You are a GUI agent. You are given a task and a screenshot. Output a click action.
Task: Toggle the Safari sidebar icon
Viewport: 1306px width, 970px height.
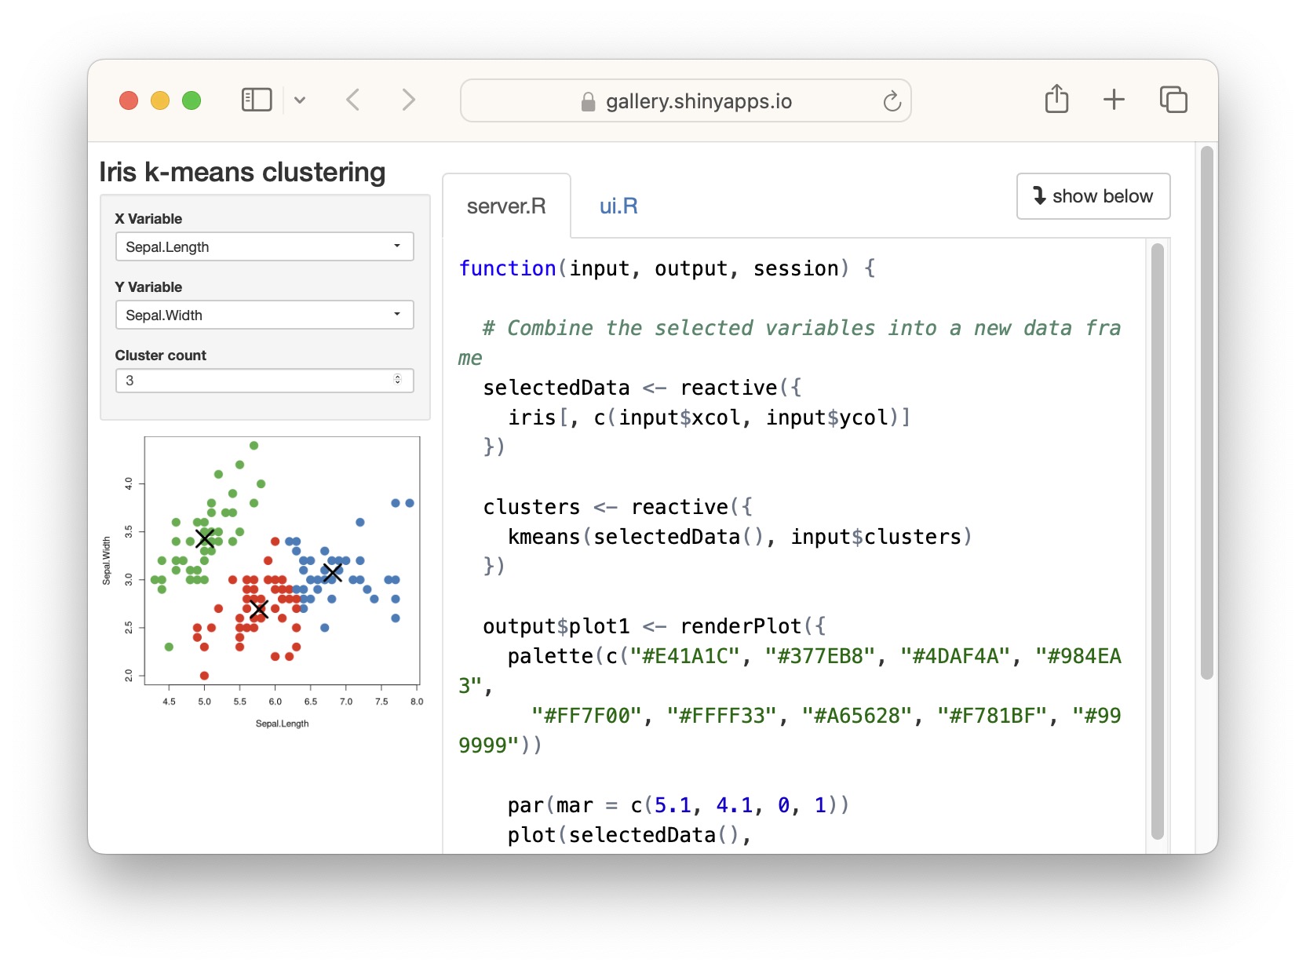(256, 100)
